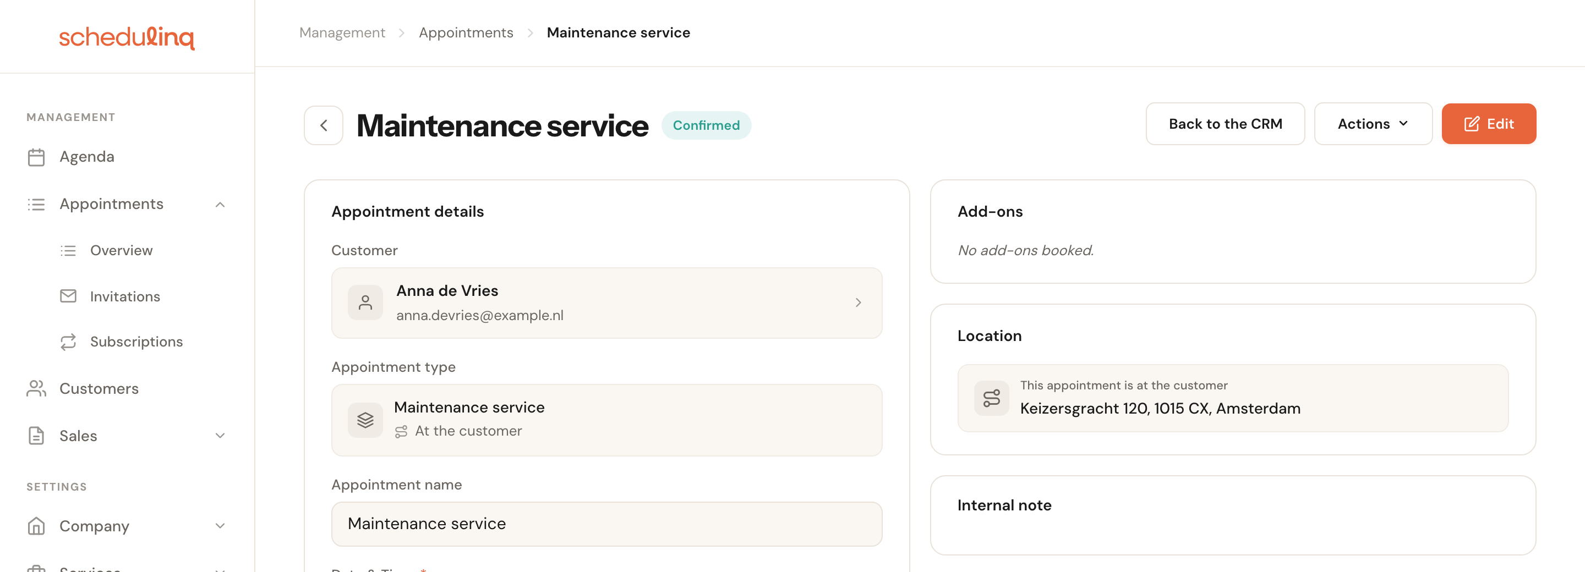This screenshot has width=1585, height=572.
Task: Click the small route icon next to At the customer
Action: tap(401, 432)
